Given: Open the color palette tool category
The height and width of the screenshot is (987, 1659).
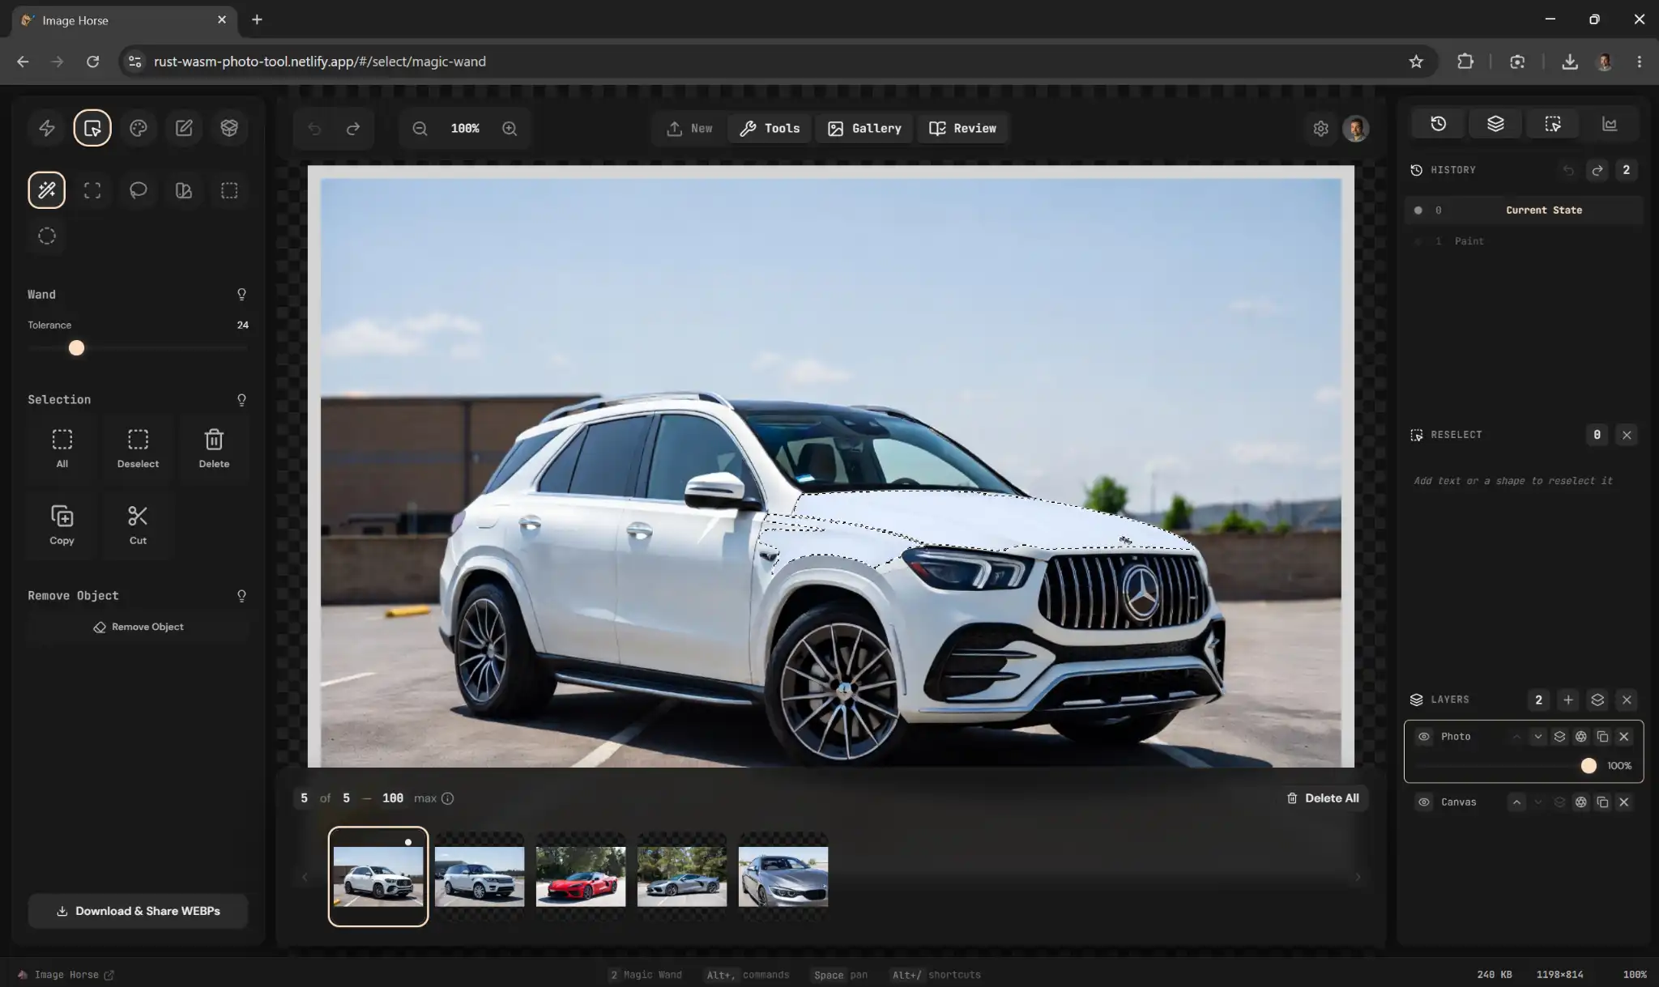Looking at the screenshot, I should coord(139,128).
